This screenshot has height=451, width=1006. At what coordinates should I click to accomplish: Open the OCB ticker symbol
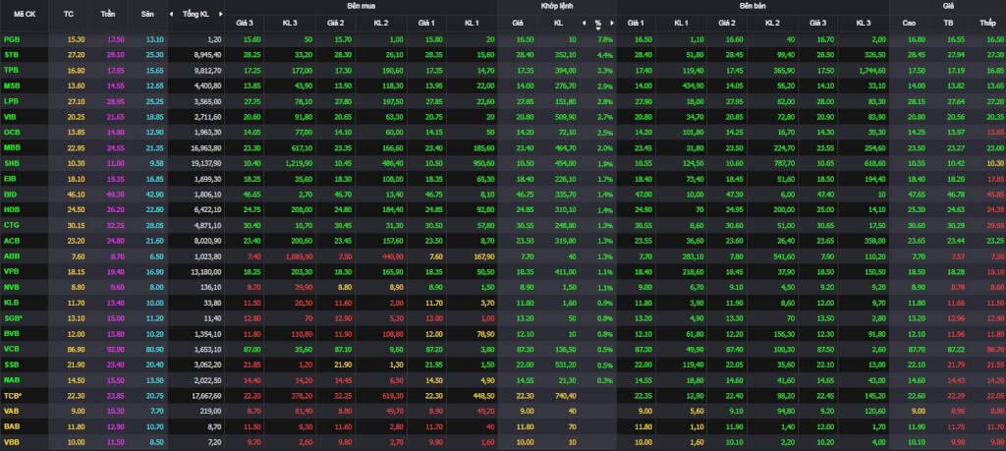click(x=12, y=133)
